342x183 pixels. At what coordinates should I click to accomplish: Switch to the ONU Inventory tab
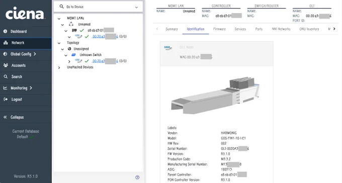[x=309, y=29]
